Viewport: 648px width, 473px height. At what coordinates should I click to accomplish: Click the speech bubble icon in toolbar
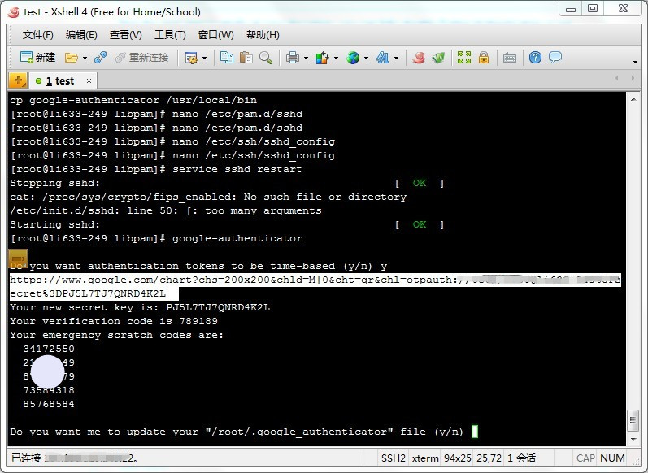click(x=555, y=58)
